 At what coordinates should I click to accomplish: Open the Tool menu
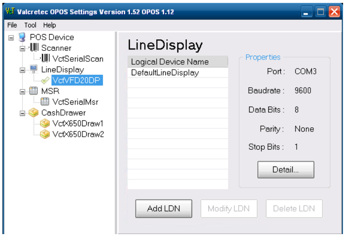[30, 25]
